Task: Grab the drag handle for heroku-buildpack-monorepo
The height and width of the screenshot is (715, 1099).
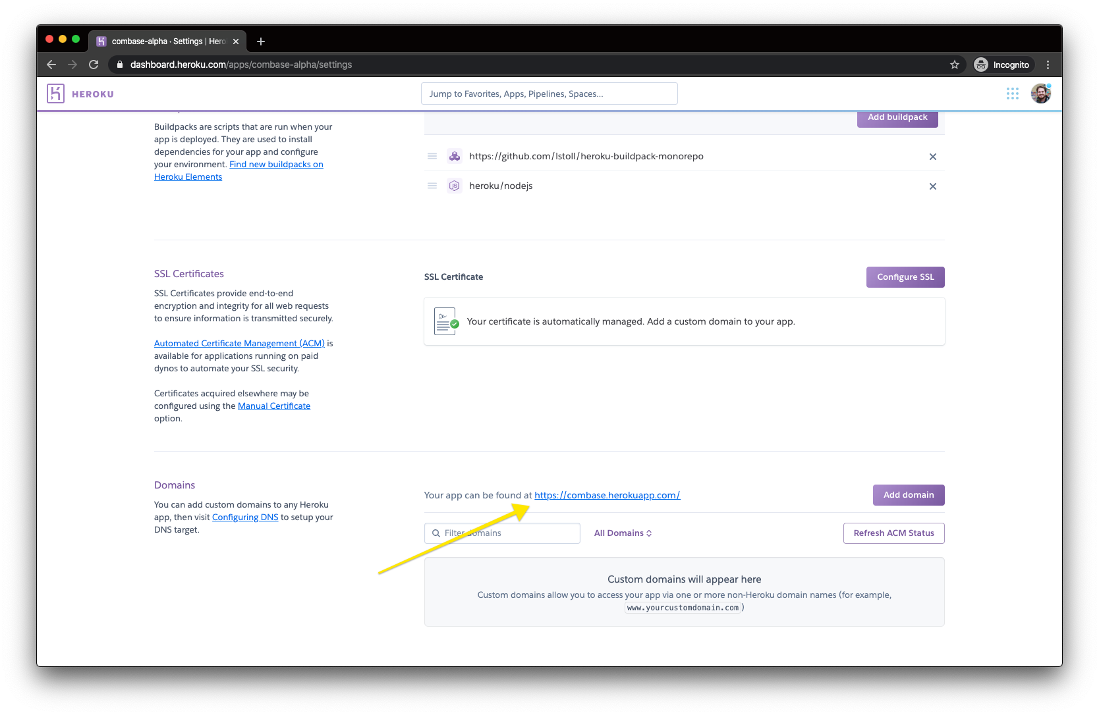Action: click(x=432, y=156)
